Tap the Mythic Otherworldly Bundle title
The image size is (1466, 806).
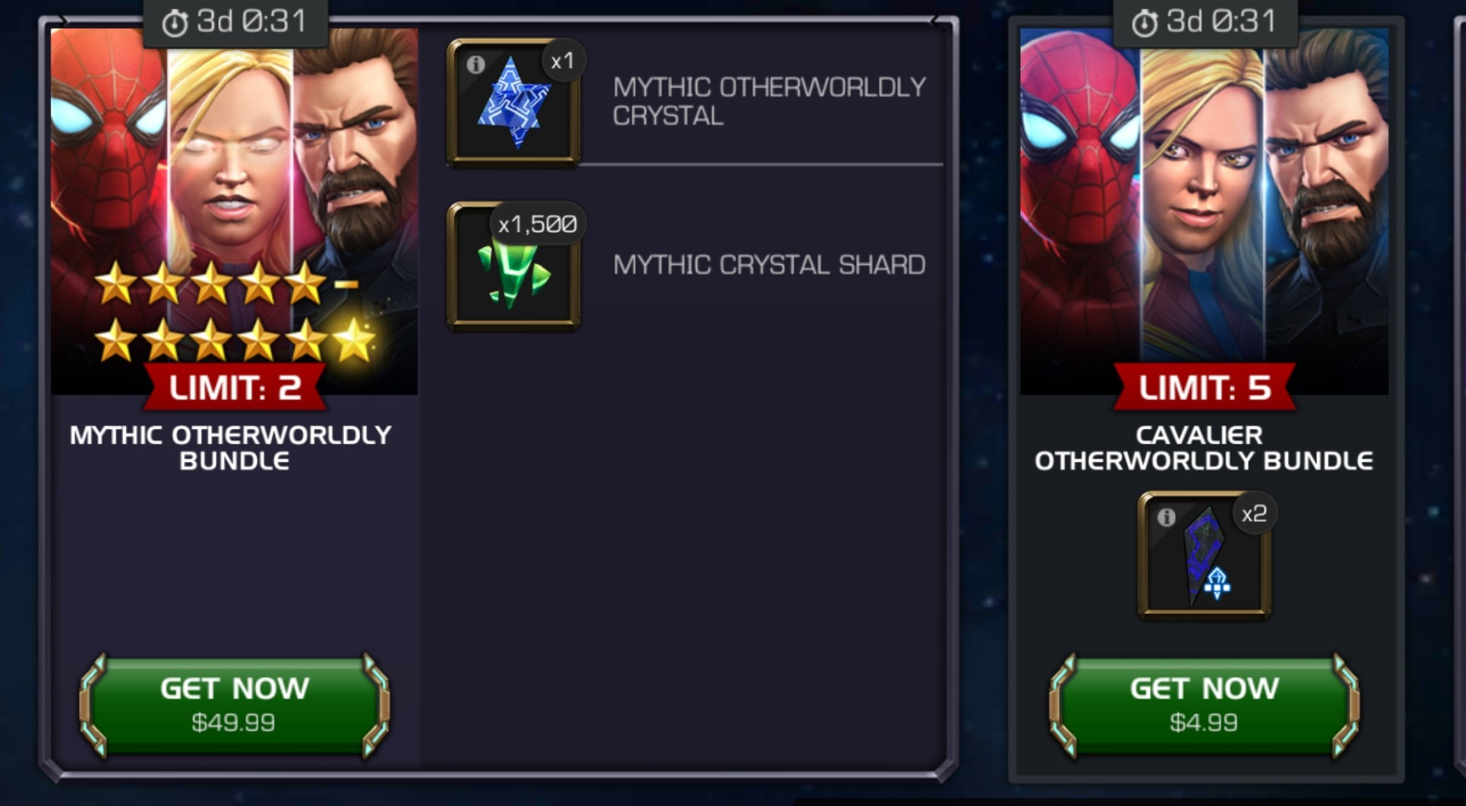point(231,448)
